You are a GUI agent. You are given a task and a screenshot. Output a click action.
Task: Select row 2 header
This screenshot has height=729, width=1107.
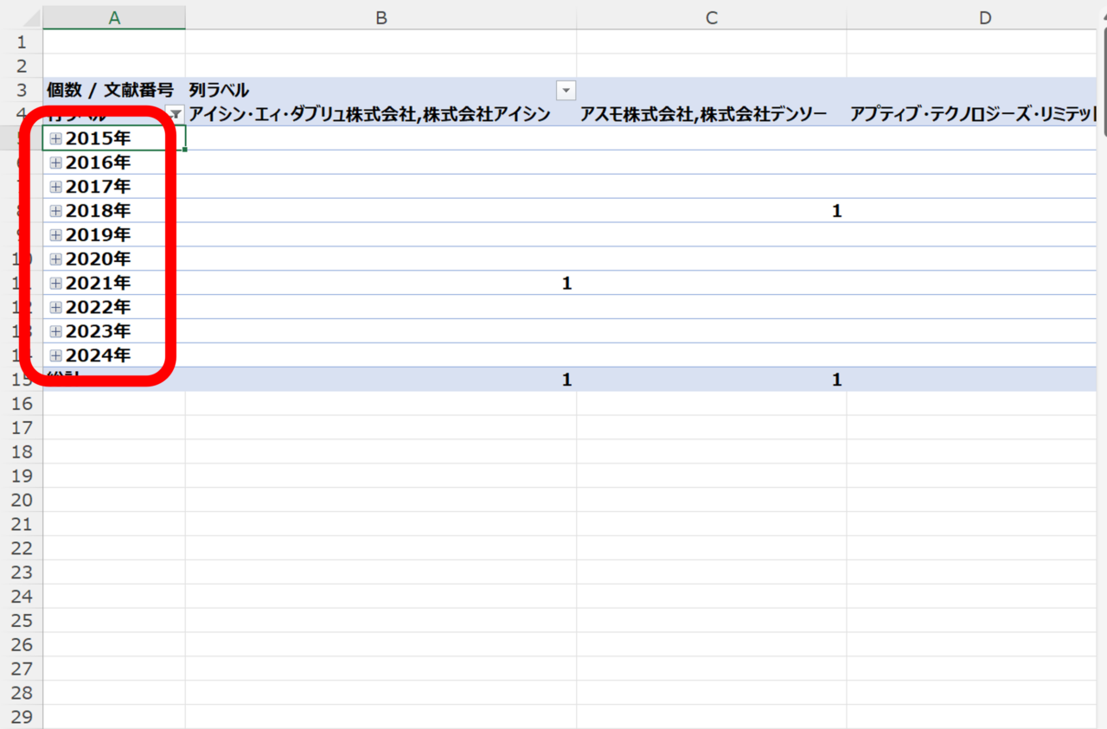point(22,66)
